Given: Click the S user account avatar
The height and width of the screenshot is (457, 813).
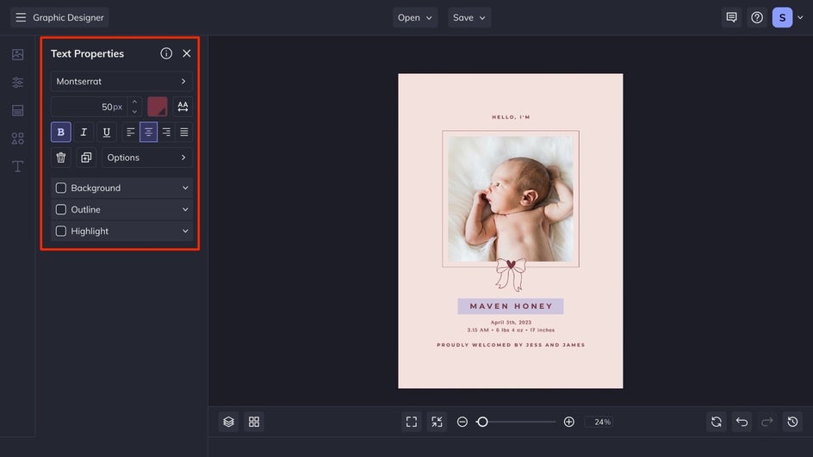Looking at the screenshot, I should [x=782, y=17].
